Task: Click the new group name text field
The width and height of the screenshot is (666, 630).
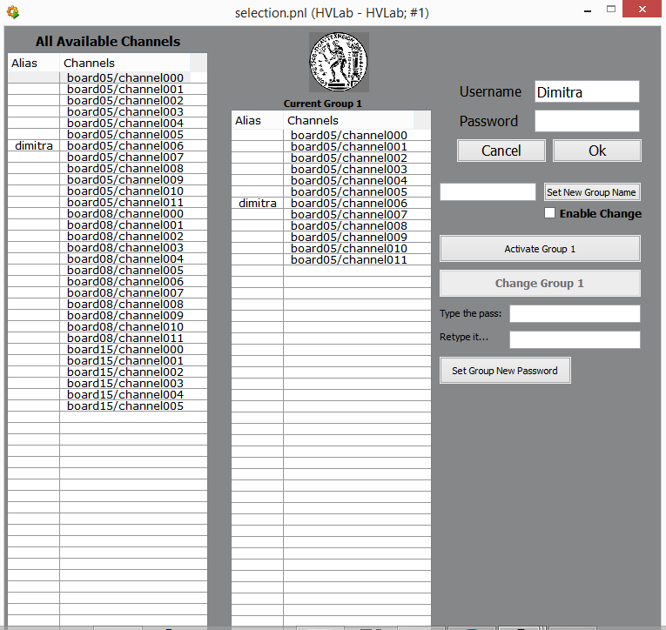Action: point(488,192)
